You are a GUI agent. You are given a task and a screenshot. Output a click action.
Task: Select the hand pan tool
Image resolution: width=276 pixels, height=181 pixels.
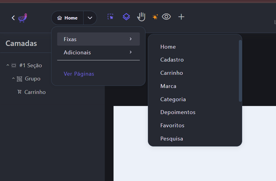pyautogui.click(x=141, y=17)
